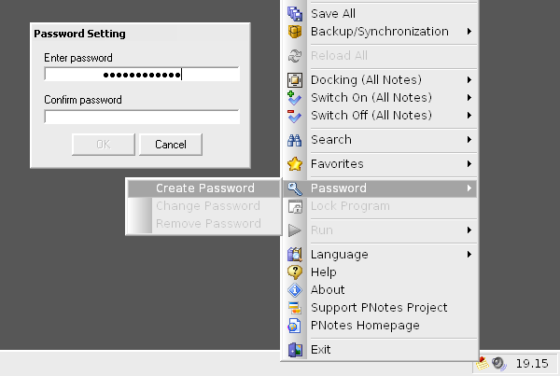Focus the Confirm password field

142,117
